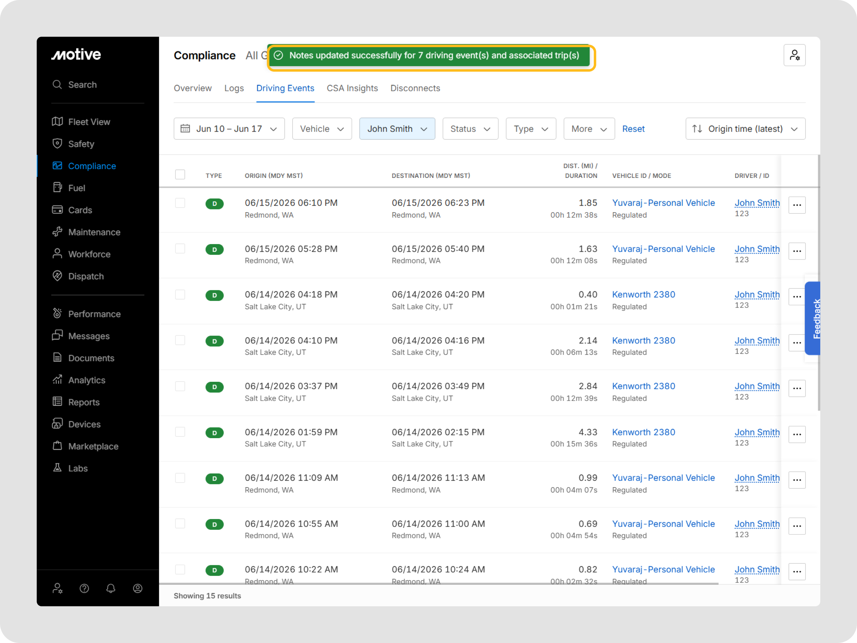
Task: Open the Reports icon in sidebar
Action: 57,401
